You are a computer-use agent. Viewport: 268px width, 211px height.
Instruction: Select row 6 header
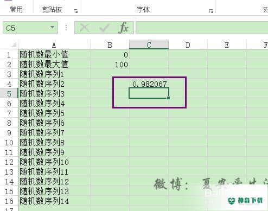click(9, 104)
